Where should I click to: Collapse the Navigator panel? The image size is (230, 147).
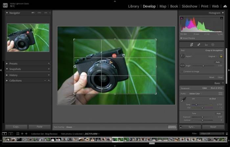[7, 13]
